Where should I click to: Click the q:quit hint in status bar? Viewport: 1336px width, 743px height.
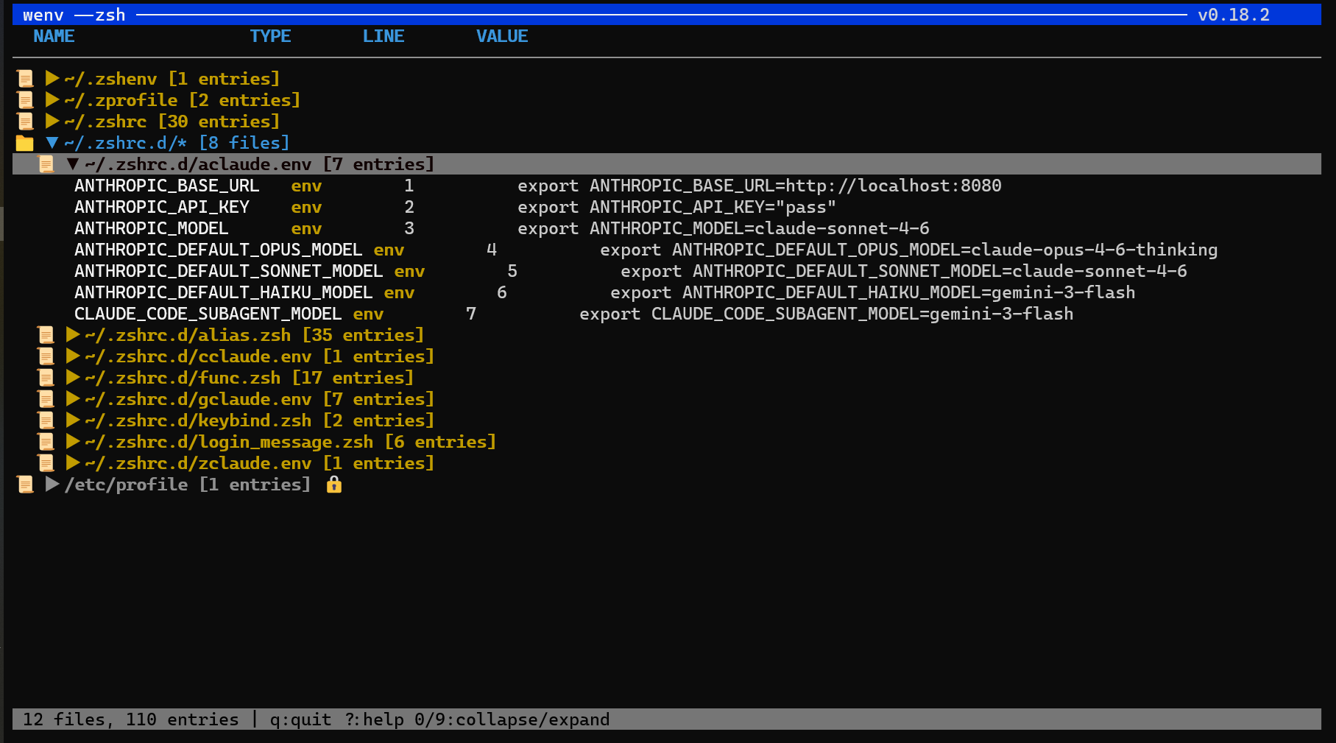pyautogui.click(x=300, y=719)
